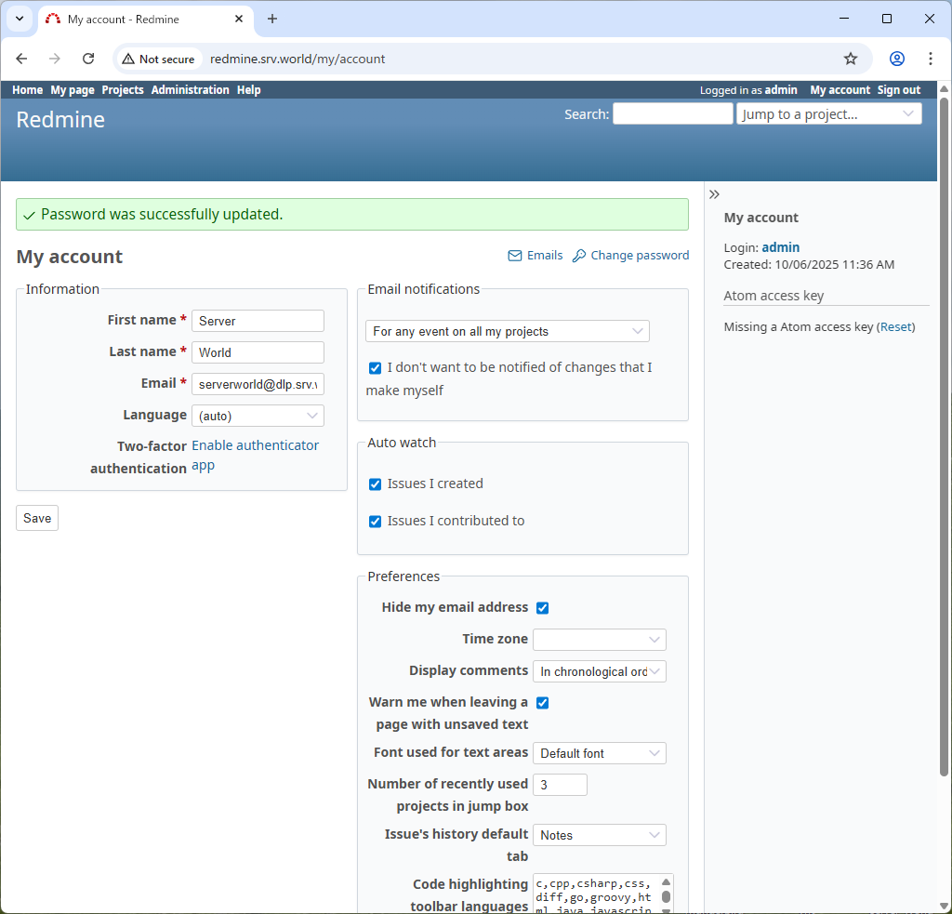Uncheck Hide my email address
The image size is (952, 914).
(542, 608)
